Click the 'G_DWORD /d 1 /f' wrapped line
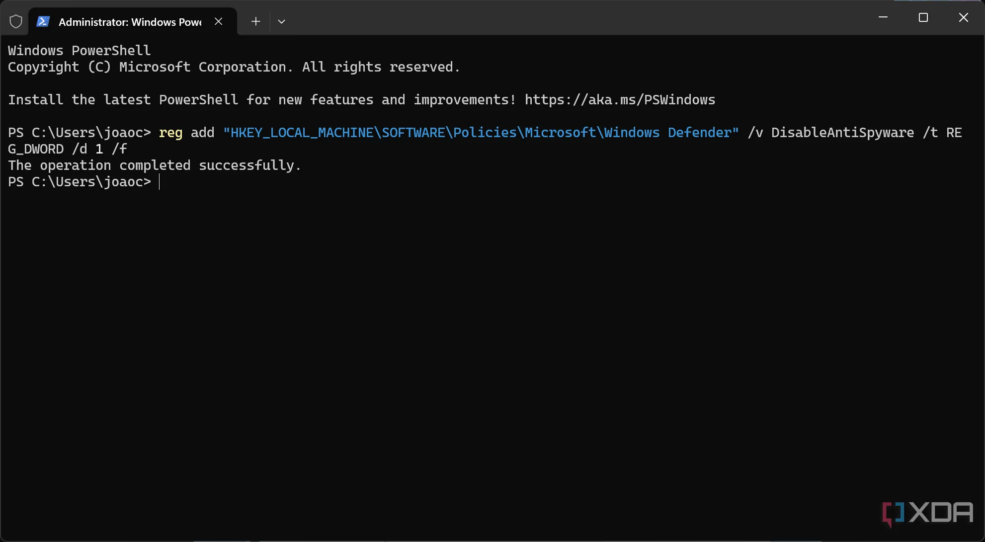 [x=68, y=149]
